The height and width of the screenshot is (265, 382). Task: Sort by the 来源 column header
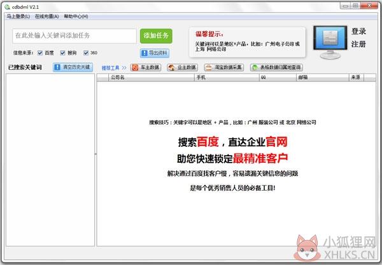pos(356,78)
